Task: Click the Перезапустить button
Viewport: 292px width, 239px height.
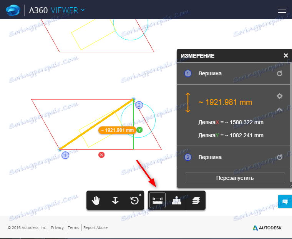Action: coord(235,178)
